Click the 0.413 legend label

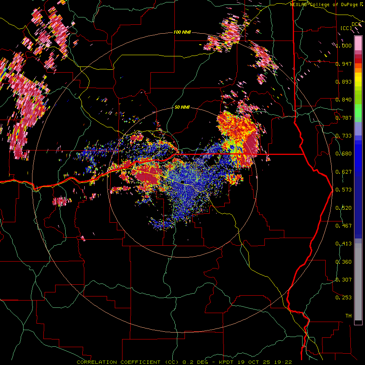[344, 244]
